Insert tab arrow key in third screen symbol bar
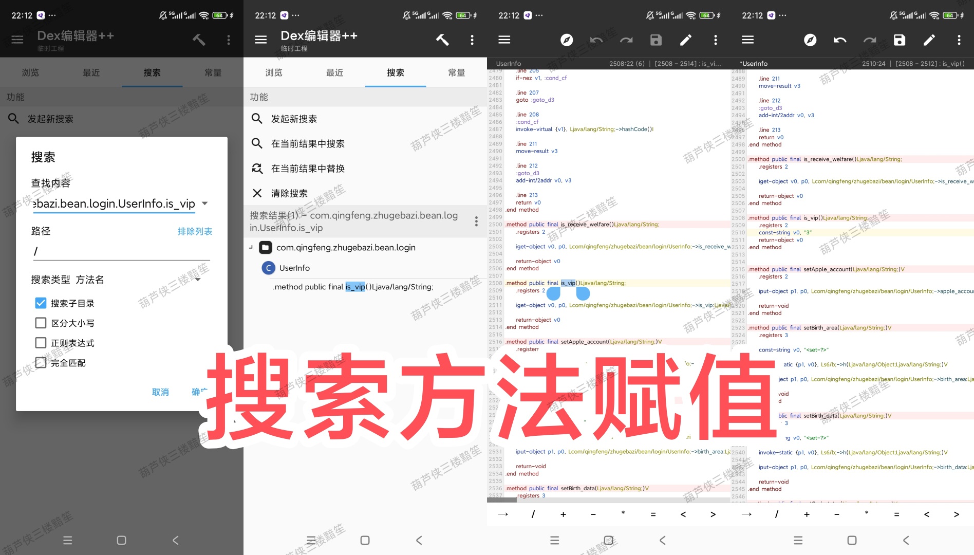 pos(503,514)
